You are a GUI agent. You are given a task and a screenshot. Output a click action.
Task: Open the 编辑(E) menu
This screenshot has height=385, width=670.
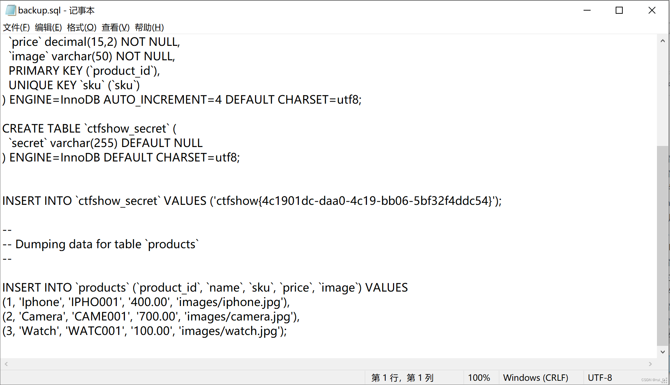point(48,28)
